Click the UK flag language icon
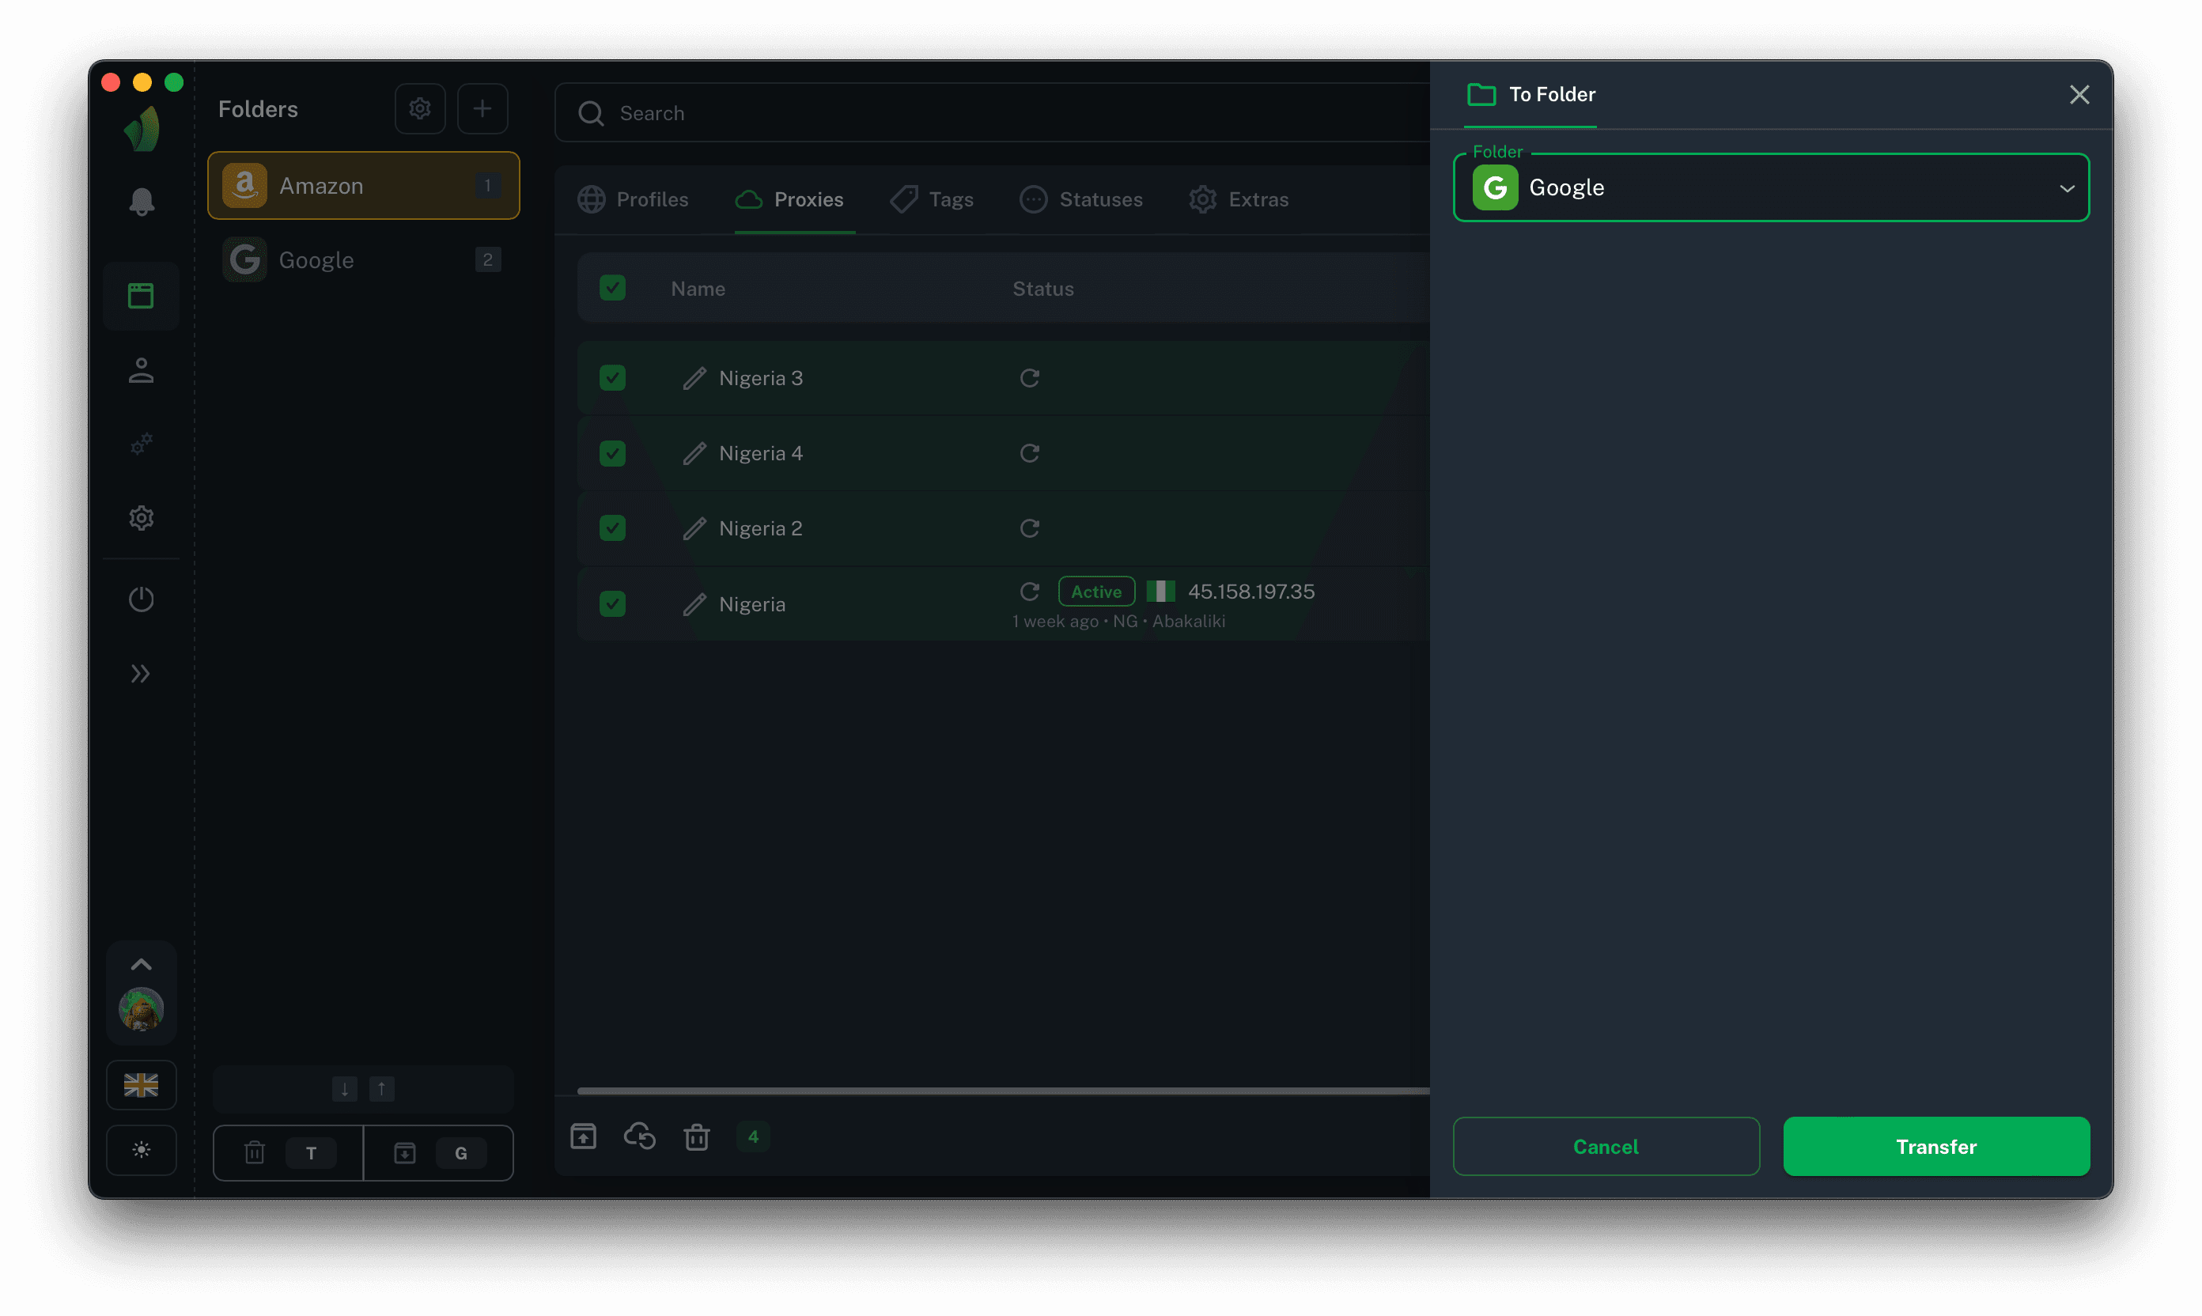The image size is (2202, 1316). [x=141, y=1084]
